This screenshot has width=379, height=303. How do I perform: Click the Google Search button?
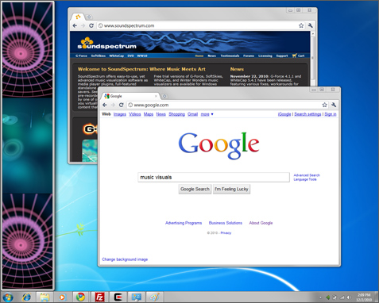point(195,189)
